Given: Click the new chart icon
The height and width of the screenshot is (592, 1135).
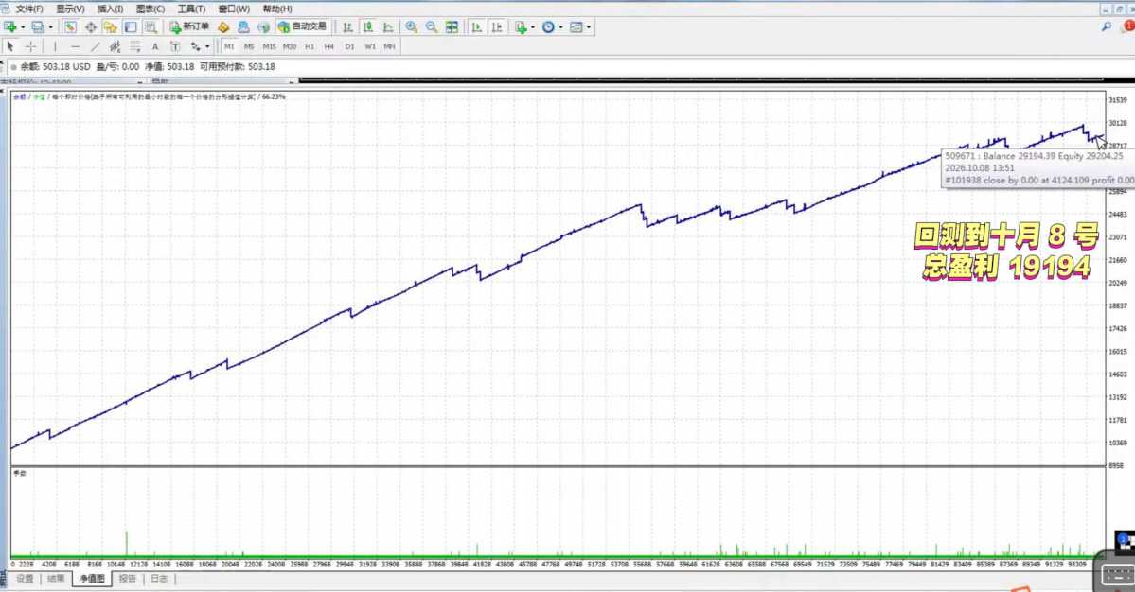Looking at the screenshot, I should [10, 26].
